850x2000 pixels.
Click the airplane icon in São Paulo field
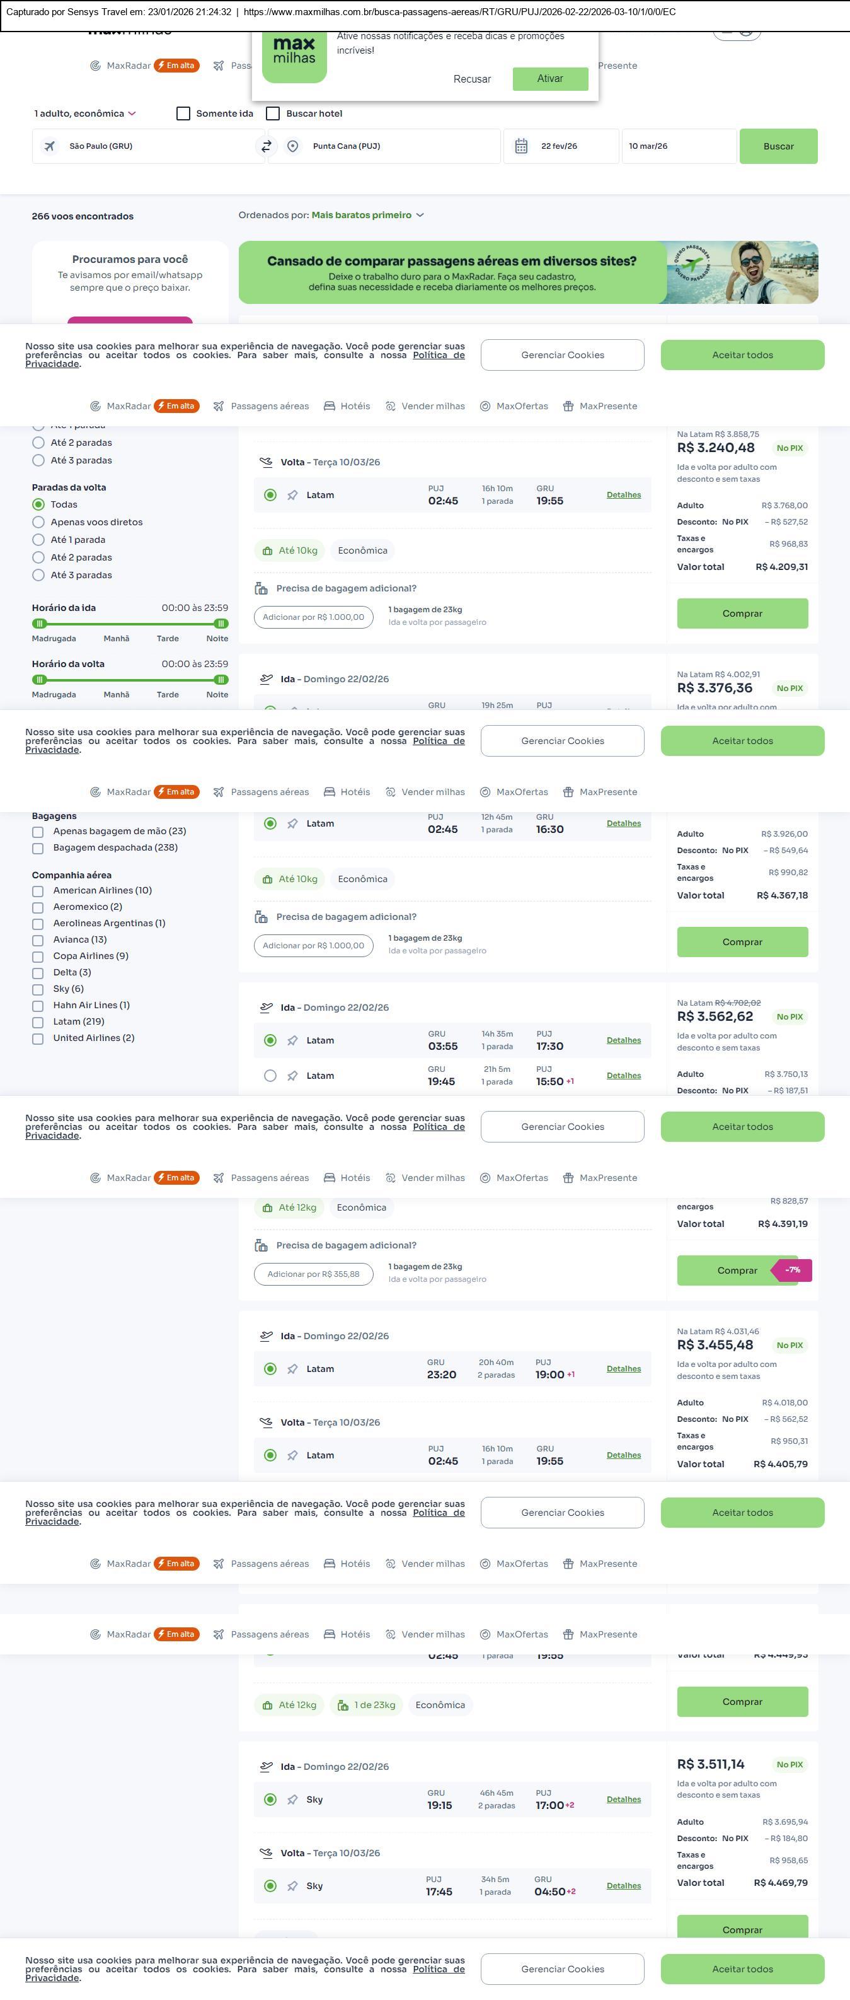[x=50, y=146]
